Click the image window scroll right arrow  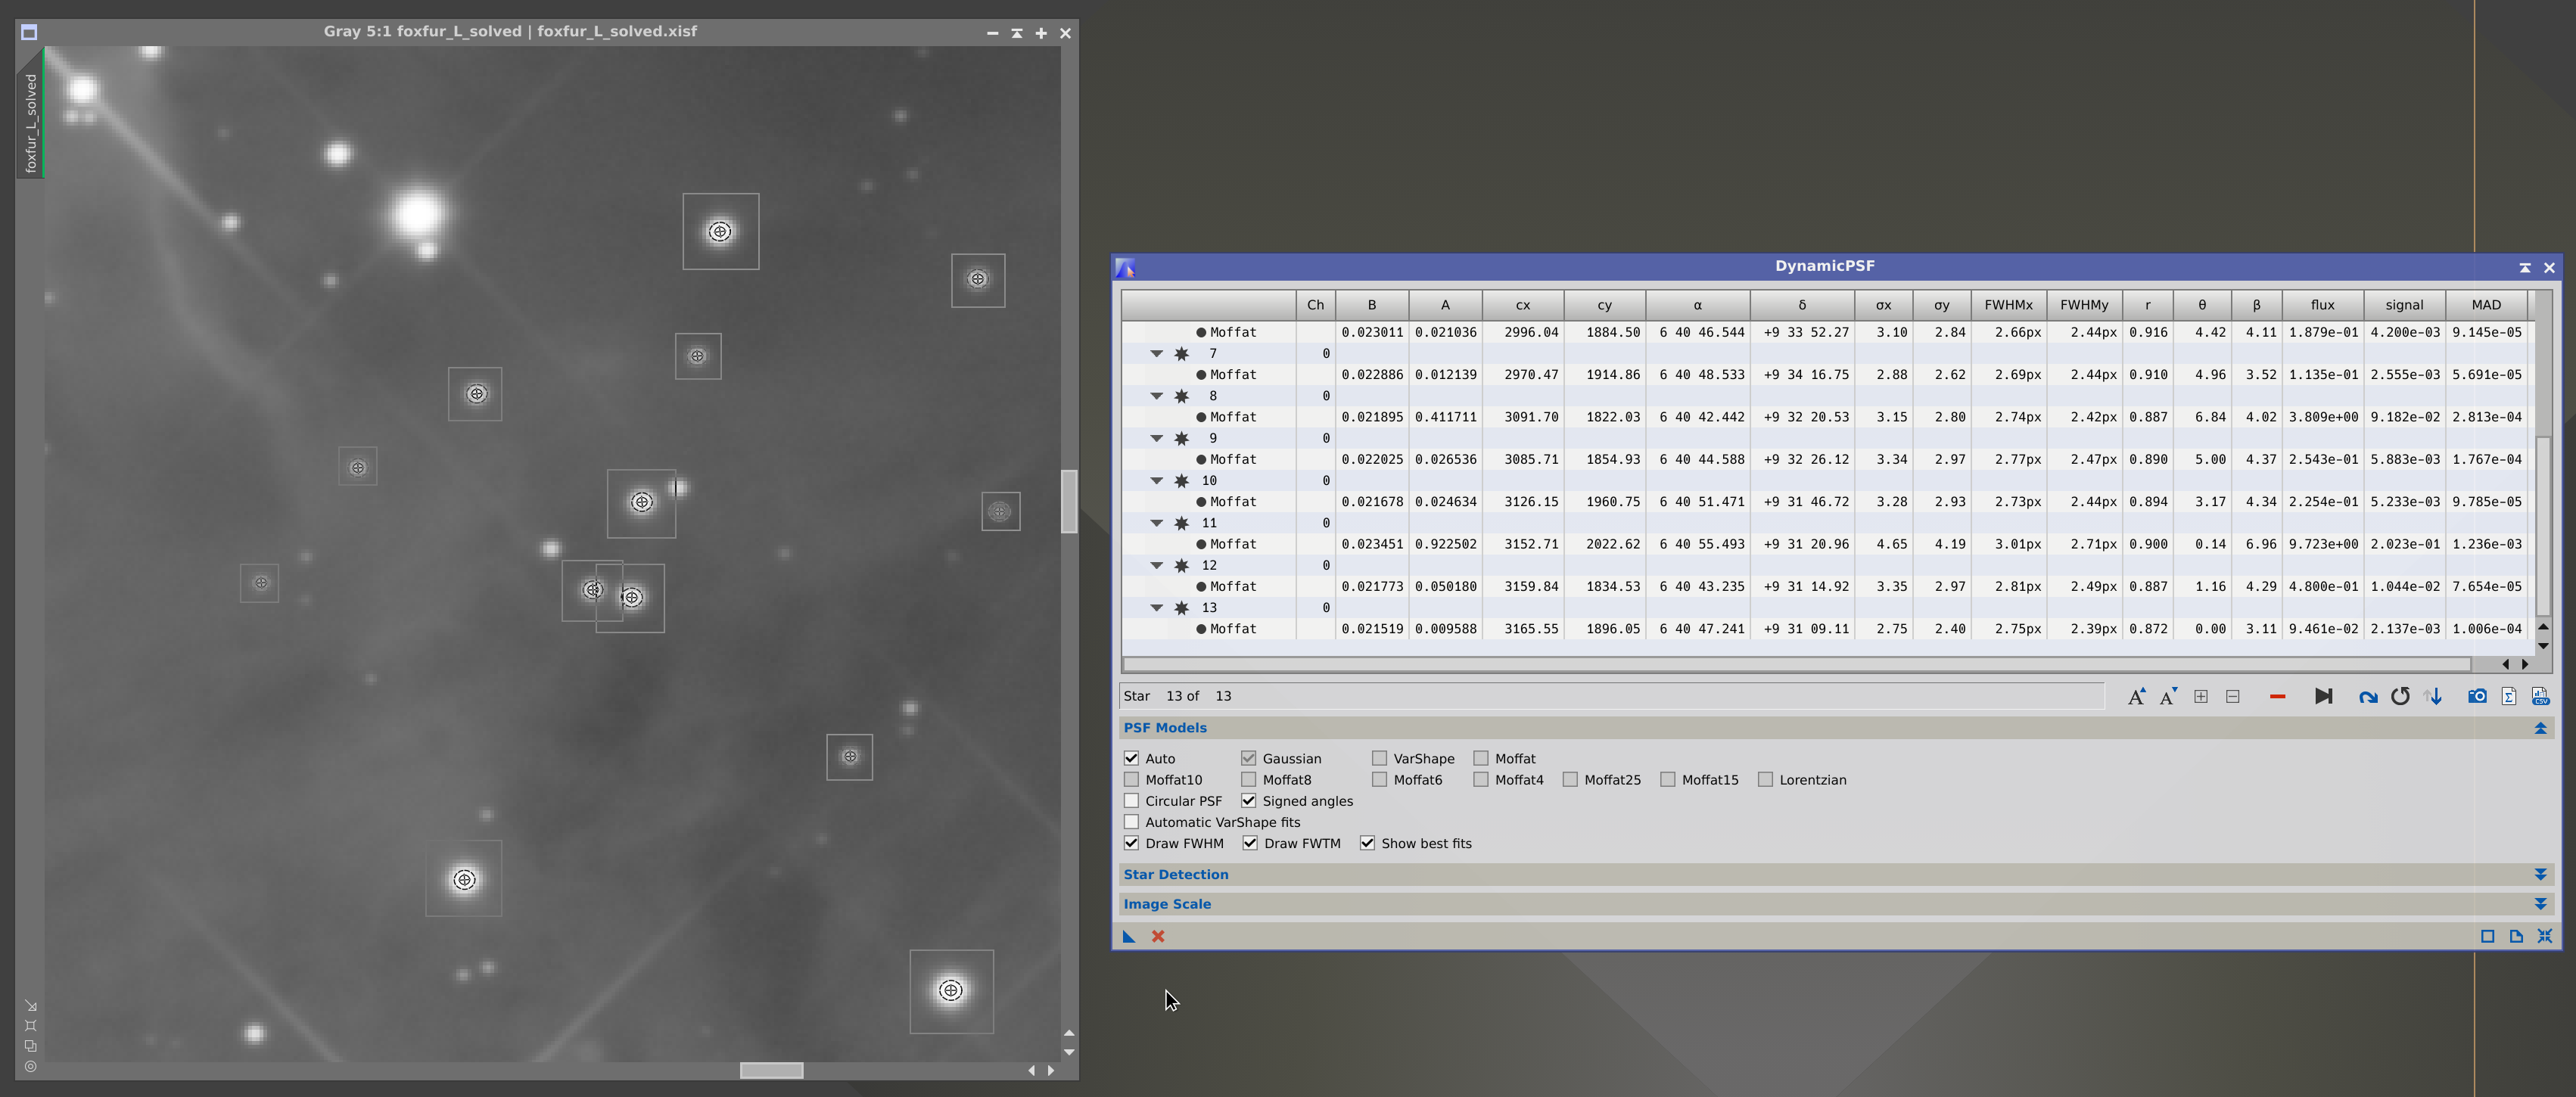(x=1051, y=1070)
